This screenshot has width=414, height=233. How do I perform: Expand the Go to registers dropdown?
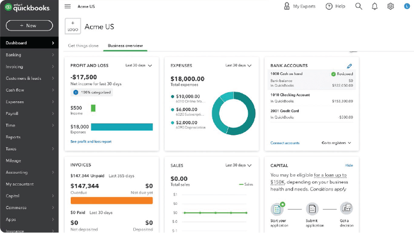click(336, 143)
